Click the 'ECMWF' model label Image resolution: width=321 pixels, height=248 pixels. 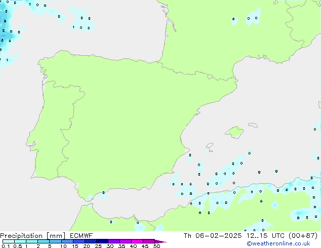[x=82, y=236]
